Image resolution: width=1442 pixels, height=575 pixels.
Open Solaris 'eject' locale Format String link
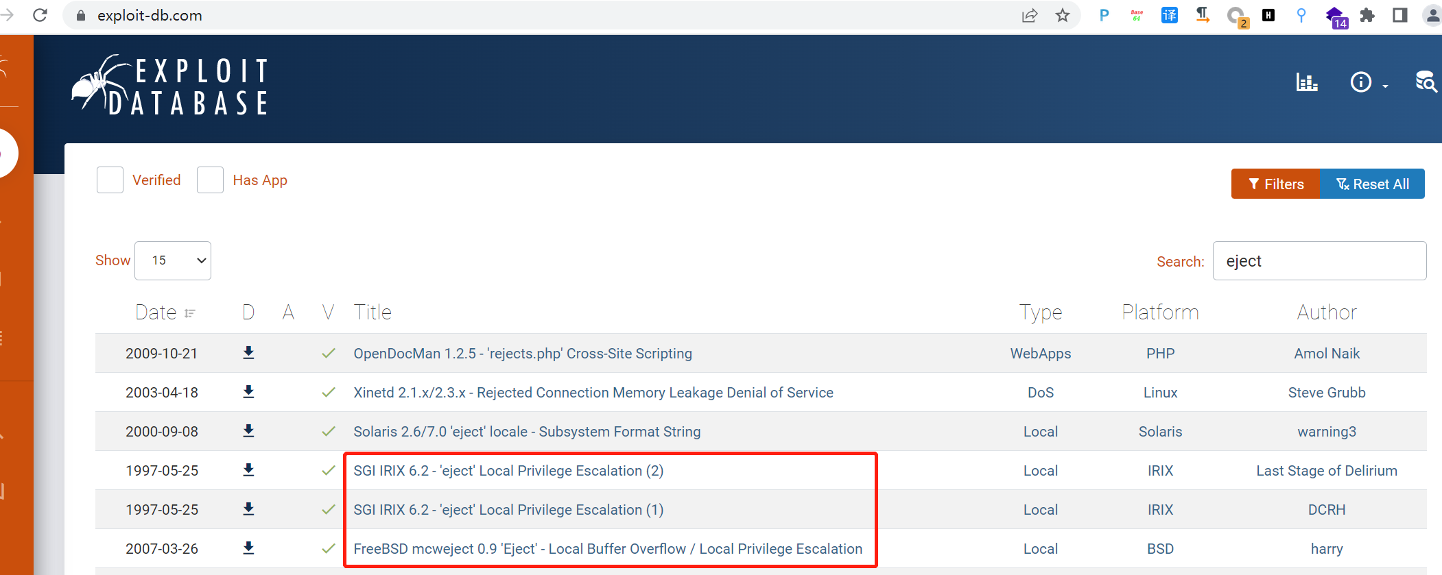click(x=527, y=432)
